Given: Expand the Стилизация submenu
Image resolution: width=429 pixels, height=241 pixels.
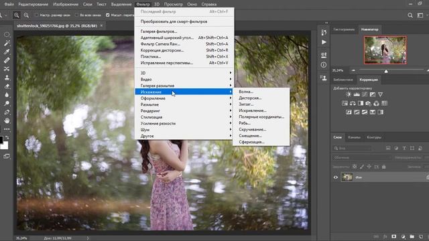Looking at the screenshot, I should coord(184,117).
